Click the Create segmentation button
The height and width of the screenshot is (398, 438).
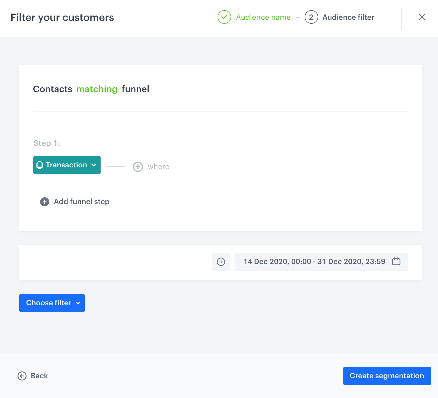point(387,376)
